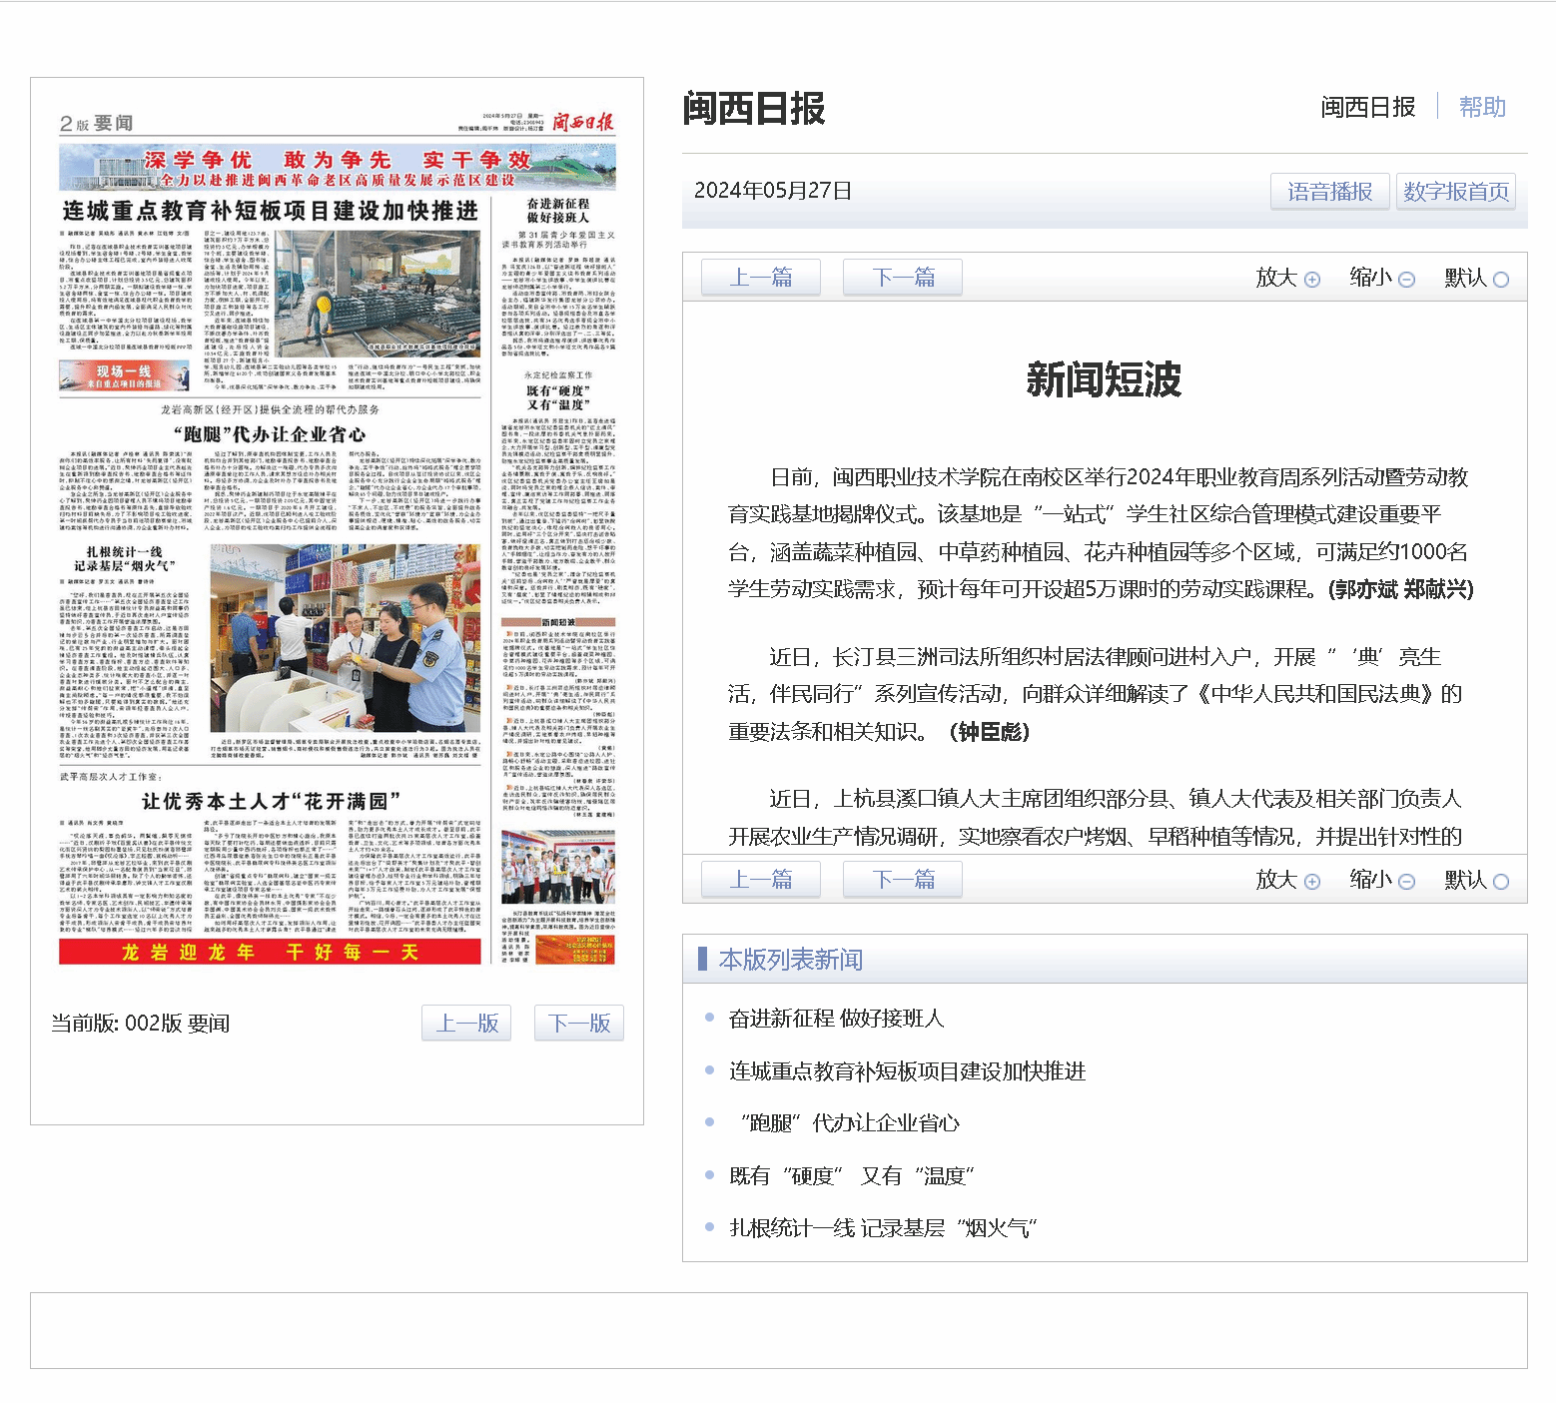Switch to next page with 下一版
Image resolution: width=1556 pixels, height=1403 pixels.
(579, 1023)
